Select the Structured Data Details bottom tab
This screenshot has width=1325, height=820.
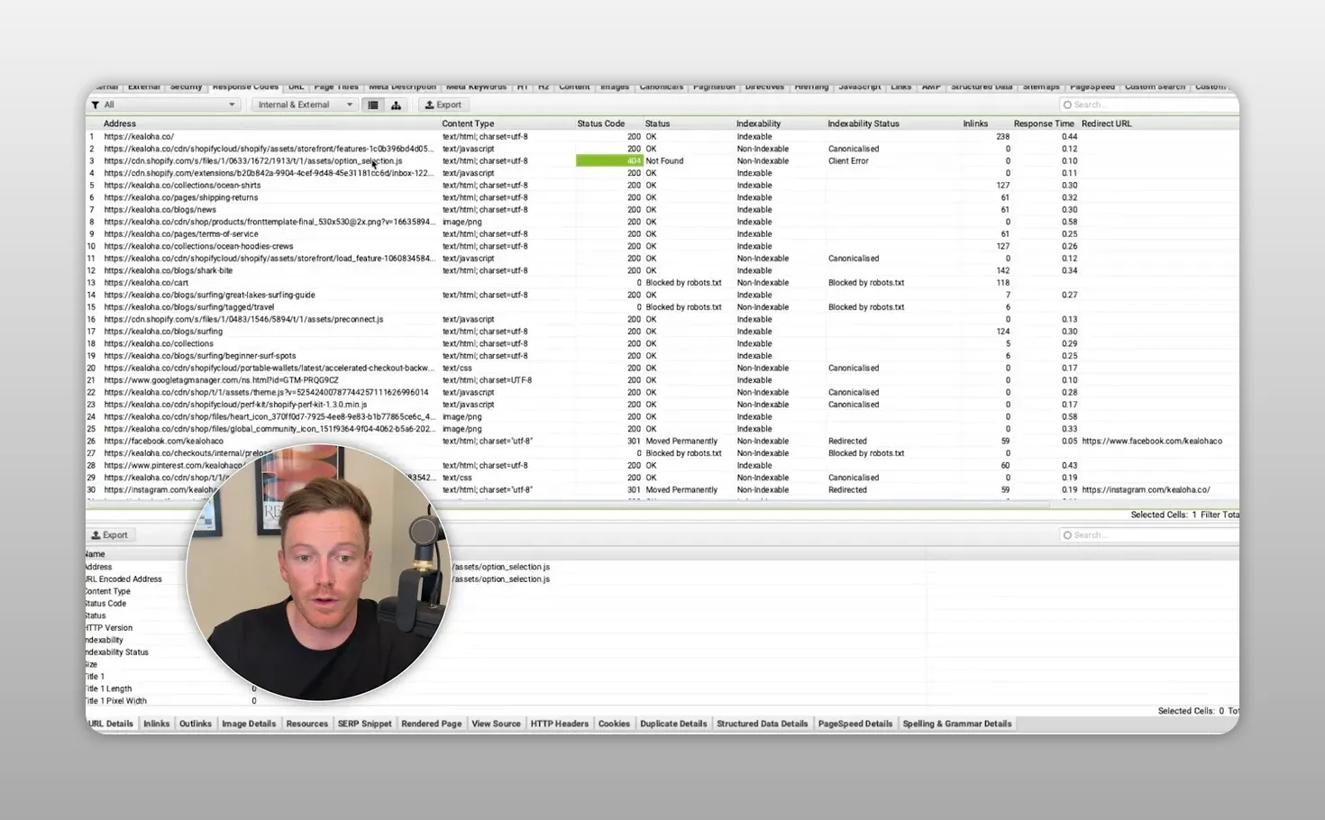coord(763,724)
